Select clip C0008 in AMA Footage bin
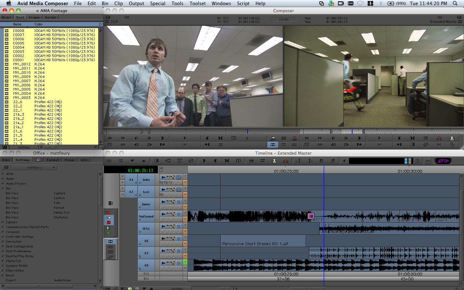The image size is (464, 290). [18, 31]
